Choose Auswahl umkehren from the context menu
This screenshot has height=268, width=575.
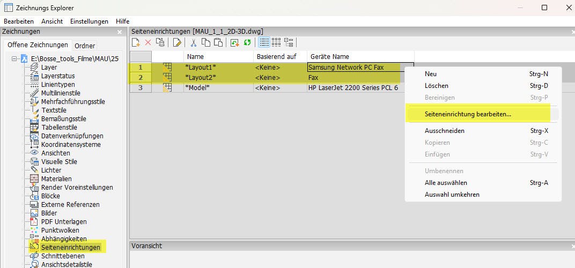point(483,195)
